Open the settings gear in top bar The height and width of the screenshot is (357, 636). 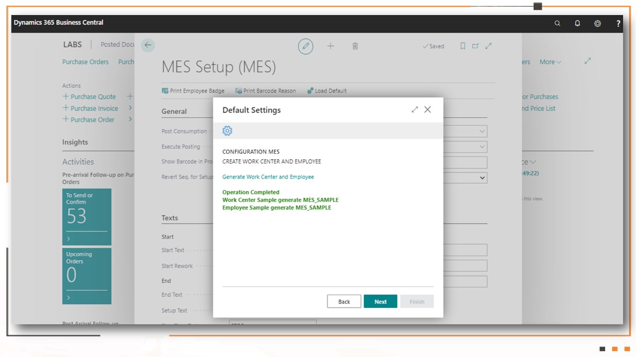coord(598,23)
